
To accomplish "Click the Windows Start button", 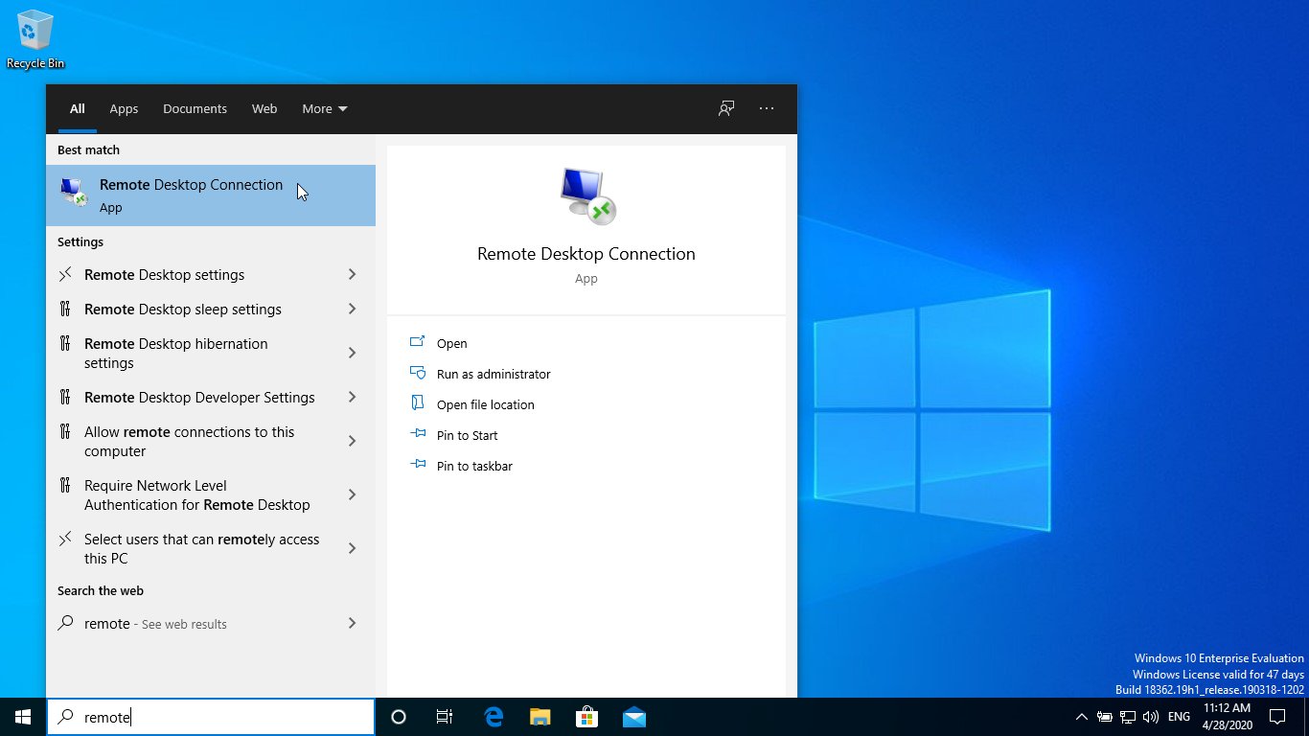I will (x=23, y=717).
